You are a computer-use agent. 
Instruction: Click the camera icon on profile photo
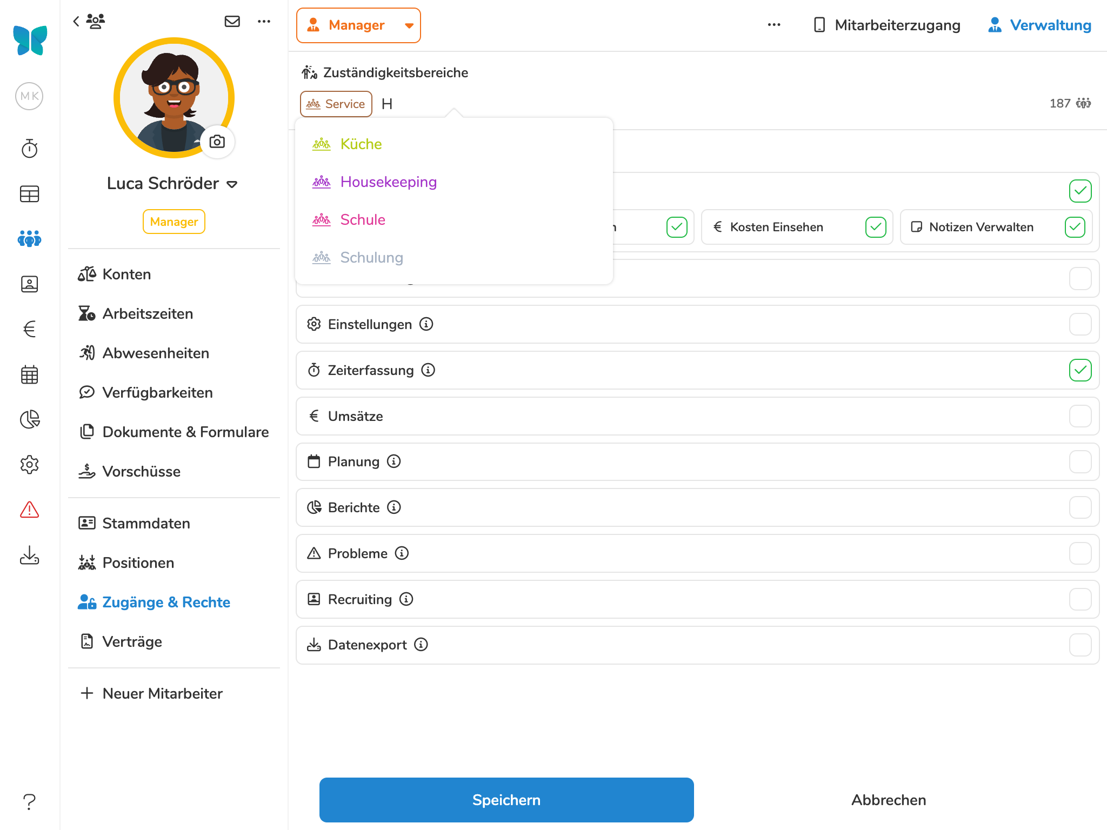pyautogui.click(x=217, y=142)
